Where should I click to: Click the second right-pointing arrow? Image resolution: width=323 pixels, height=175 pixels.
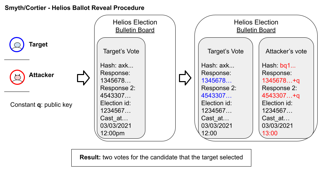184,78
